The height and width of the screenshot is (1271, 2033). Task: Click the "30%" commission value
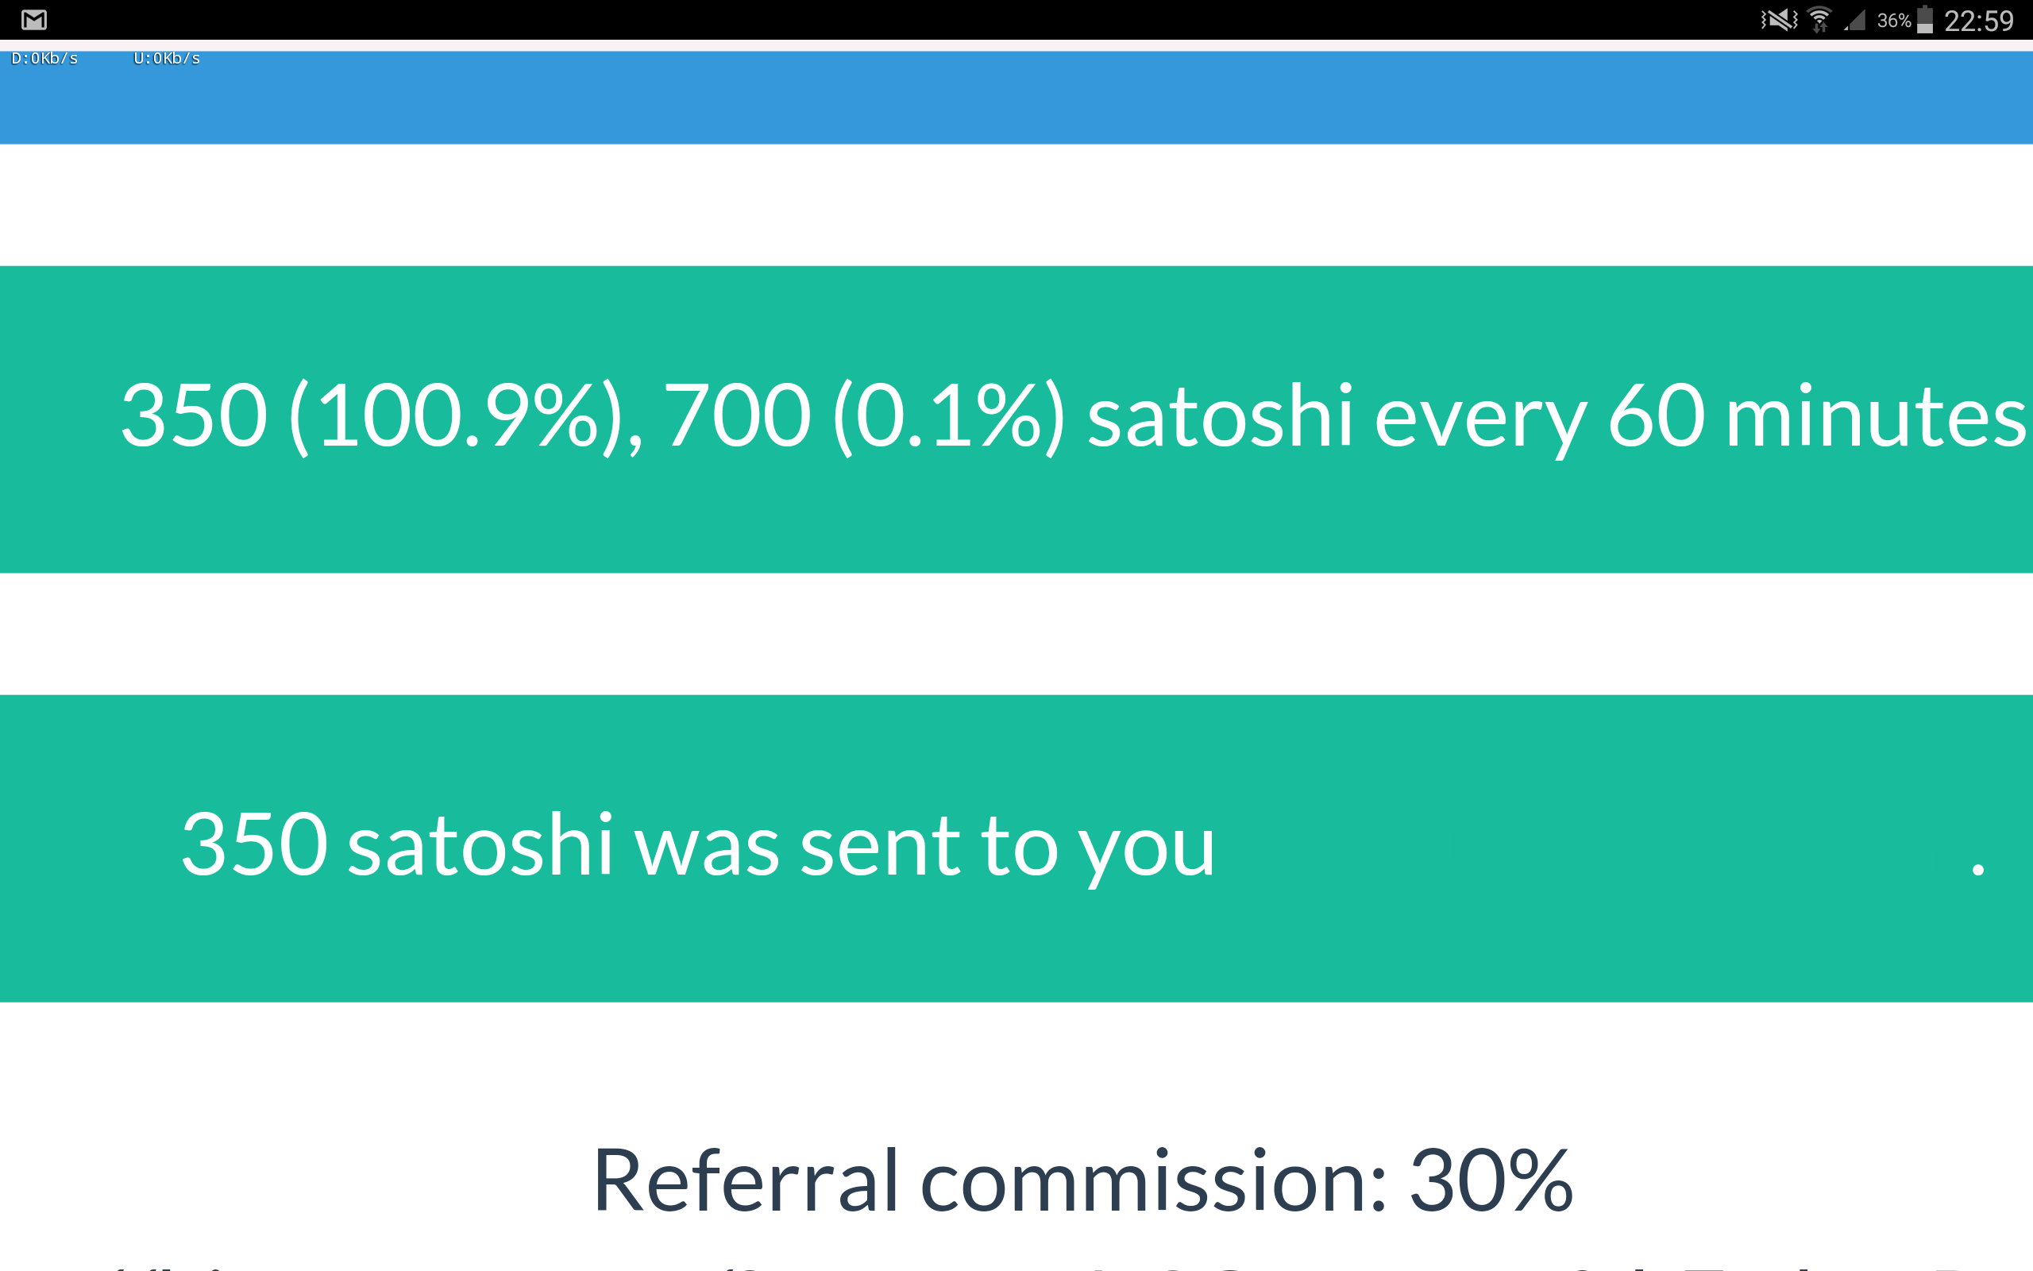pos(1491,1181)
